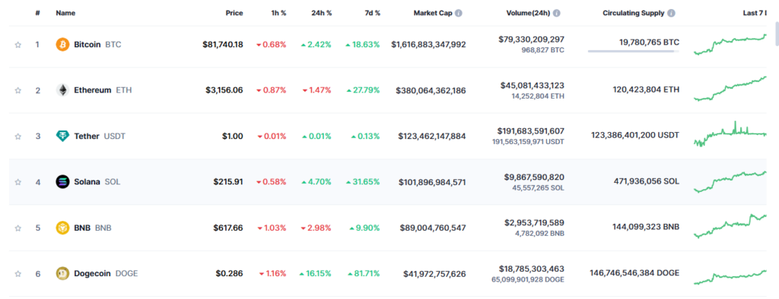
Task: Click Bitcoin circulating supply progress bar
Action: [634, 51]
